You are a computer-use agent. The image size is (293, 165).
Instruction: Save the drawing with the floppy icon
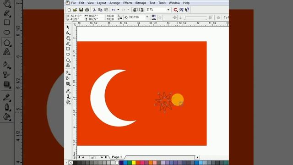point(81,10)
